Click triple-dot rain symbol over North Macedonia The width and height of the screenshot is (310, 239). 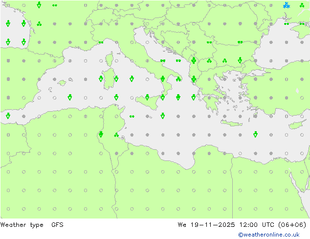tap(209, 61)
